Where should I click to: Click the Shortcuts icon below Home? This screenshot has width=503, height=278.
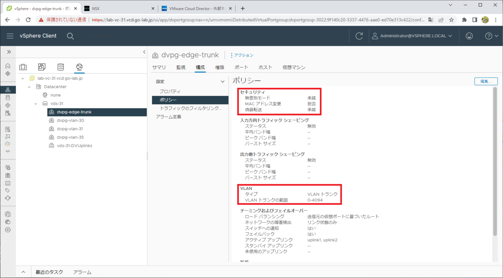point(8,73)
